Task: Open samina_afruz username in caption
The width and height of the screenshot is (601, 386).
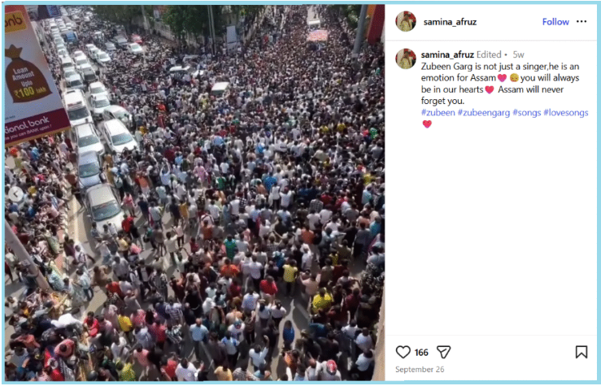Action: tap(447, 54)
